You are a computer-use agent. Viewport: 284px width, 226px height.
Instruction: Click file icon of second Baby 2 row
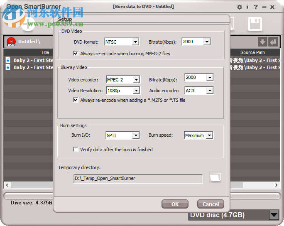click(x=8, y=67)
